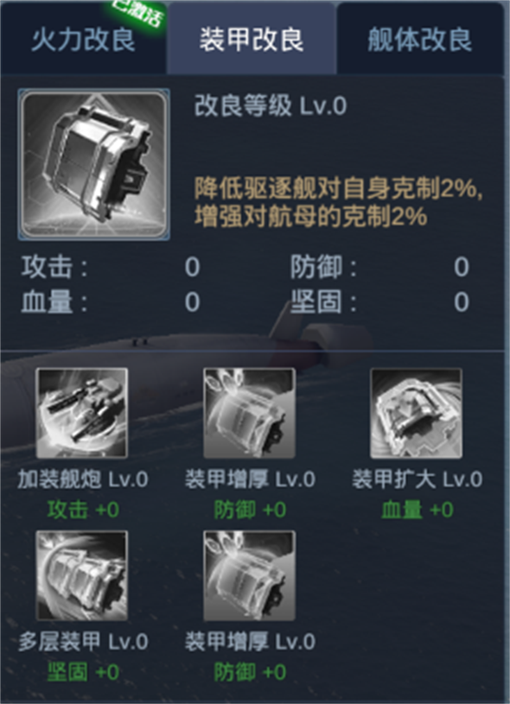
Task: Select the 加装舰炮 turret icon
Action: 82,413
